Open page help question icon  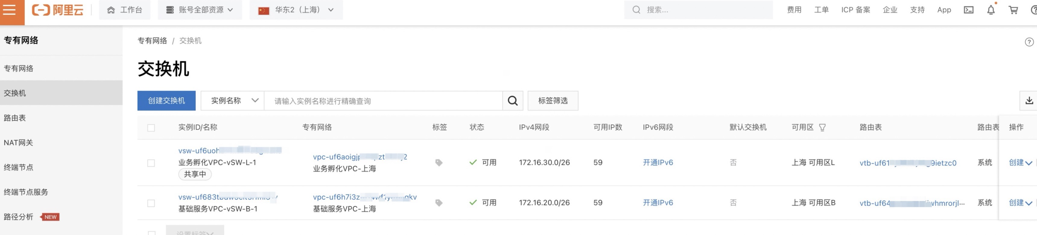click(x=1029, y=42)
